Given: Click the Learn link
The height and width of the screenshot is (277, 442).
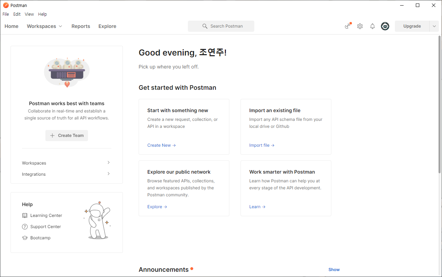Looking at the screenshot, I should [257, 207].
